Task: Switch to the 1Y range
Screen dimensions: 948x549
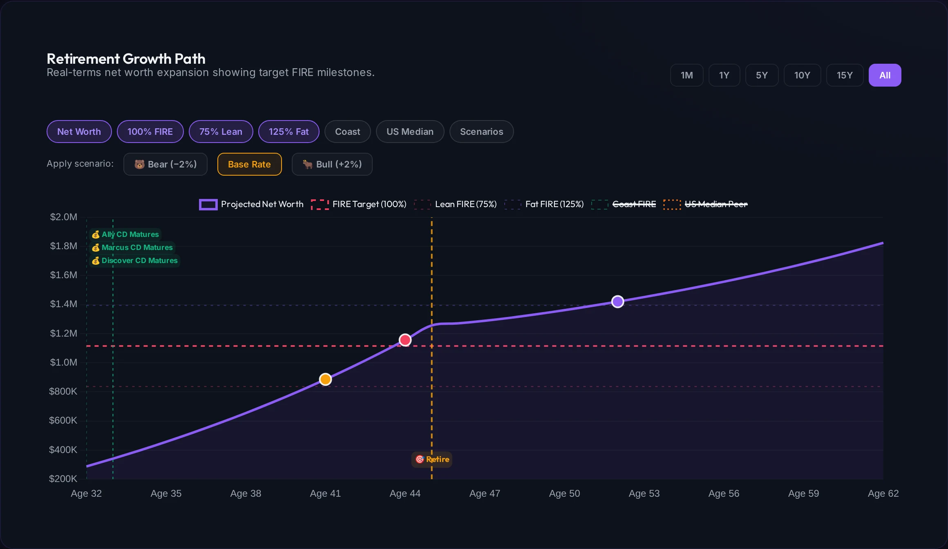Action: click(724, 75)
